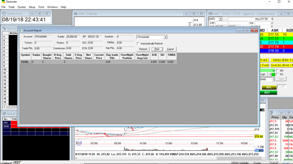
Task: Enable the Automatically Refresh checkbox
Action: coord(138,44)
